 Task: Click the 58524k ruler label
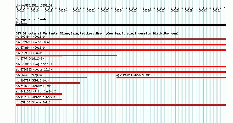coord(119,10)
